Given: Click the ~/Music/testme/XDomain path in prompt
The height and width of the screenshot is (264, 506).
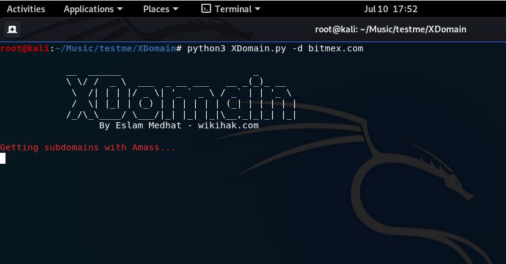Looking at the screenshot, I should 116,48.
